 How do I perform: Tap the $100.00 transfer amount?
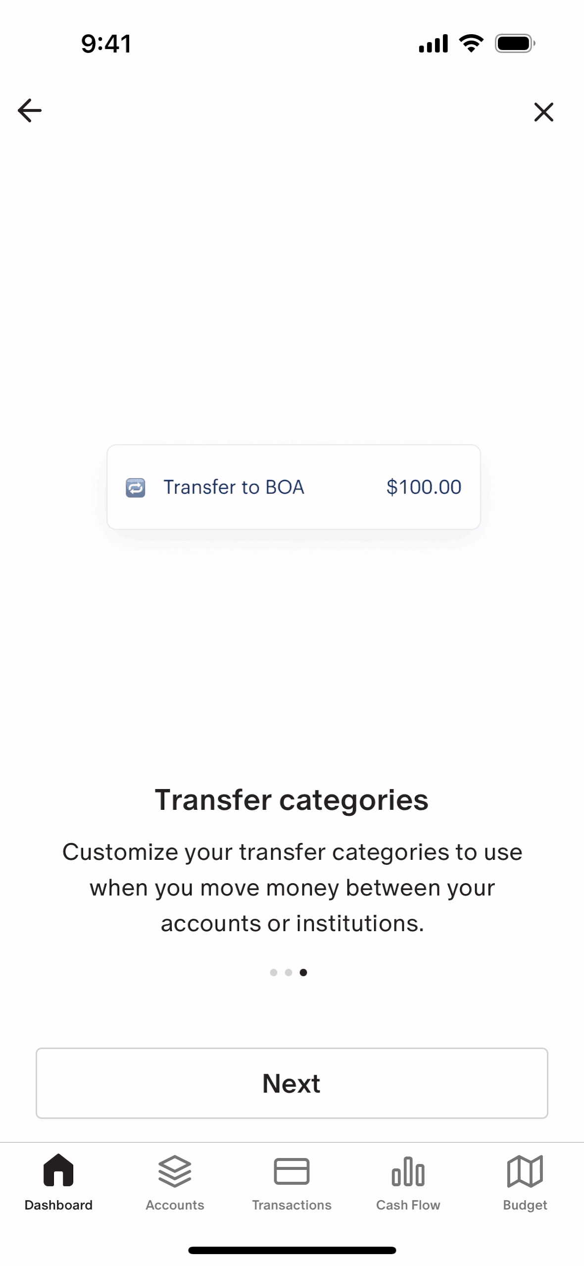coord(424,487)
